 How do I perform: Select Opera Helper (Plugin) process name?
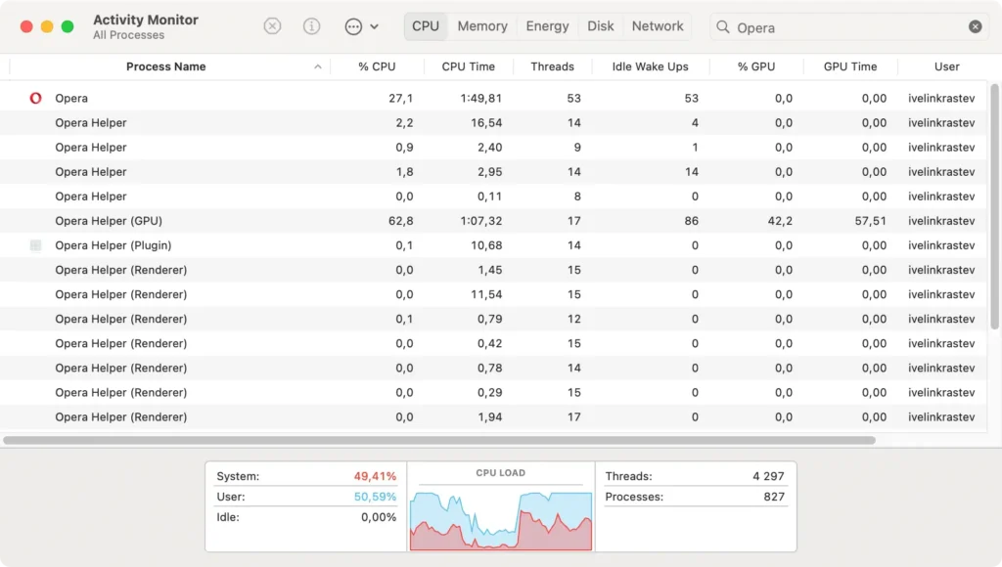[114, 245]
